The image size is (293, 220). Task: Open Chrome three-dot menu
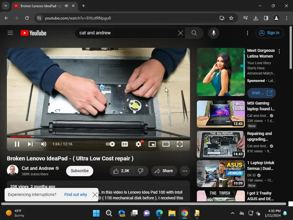click(287, 18)
